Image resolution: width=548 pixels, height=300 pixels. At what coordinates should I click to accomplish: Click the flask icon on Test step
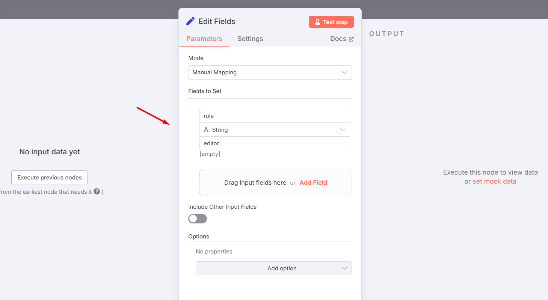(x=317, y=22)
